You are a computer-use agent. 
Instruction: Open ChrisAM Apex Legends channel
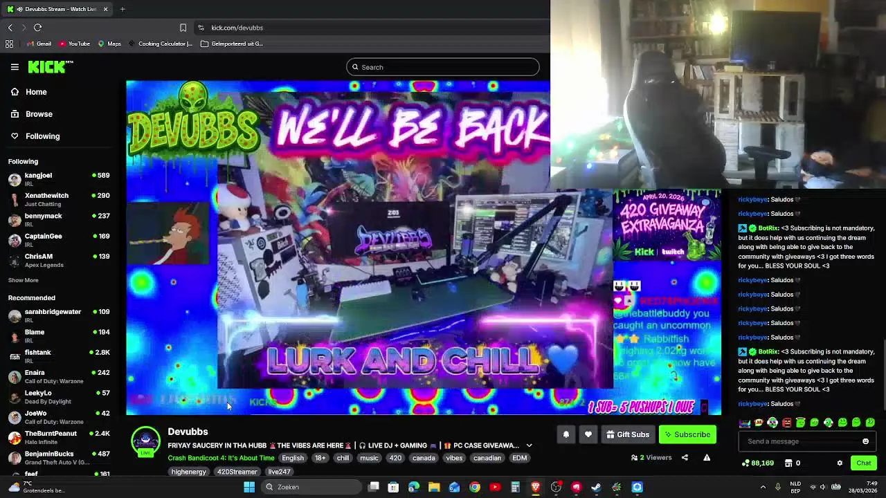[59, 260]
